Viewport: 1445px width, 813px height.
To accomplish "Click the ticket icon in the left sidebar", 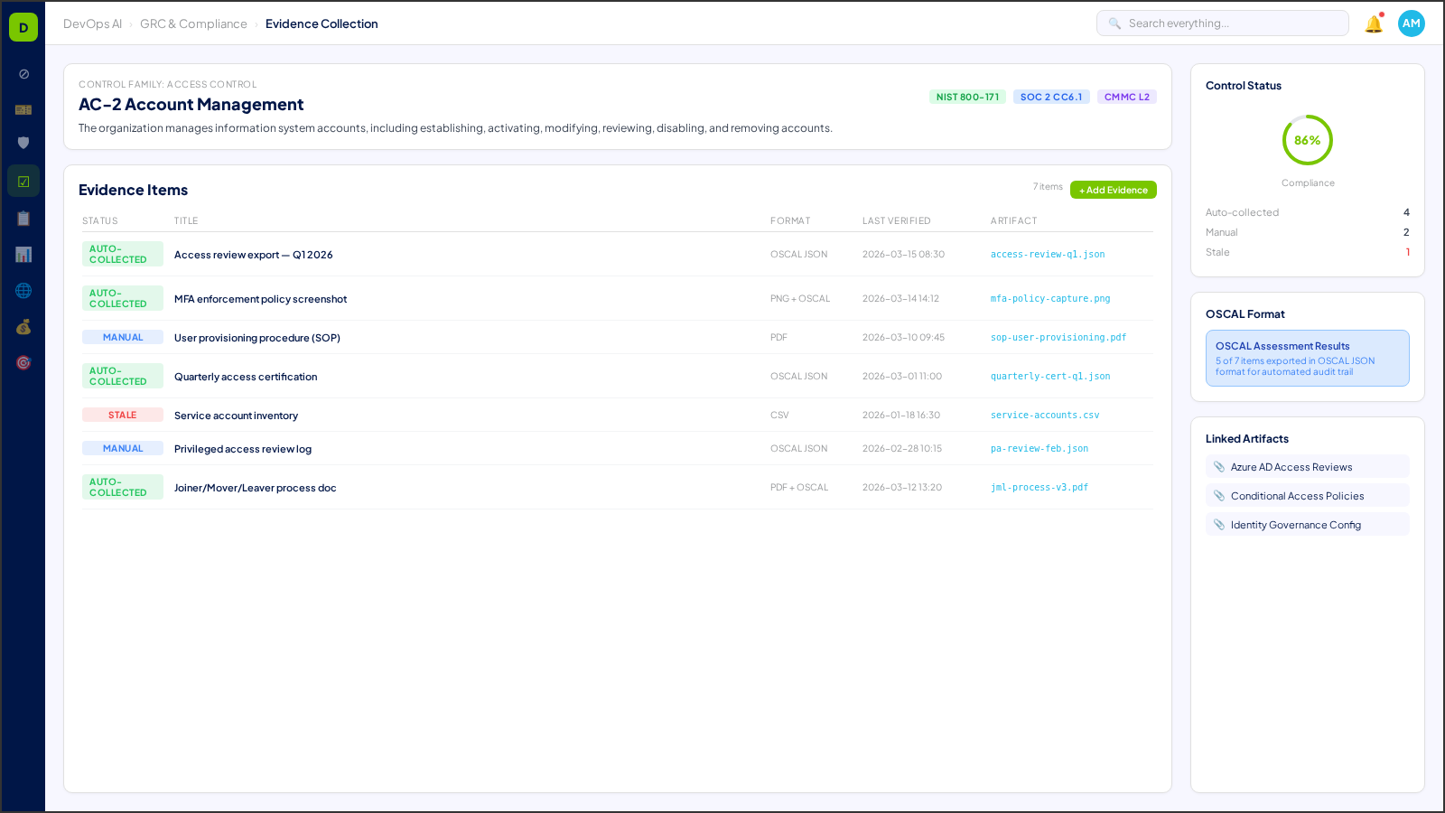I will point(23,109).
